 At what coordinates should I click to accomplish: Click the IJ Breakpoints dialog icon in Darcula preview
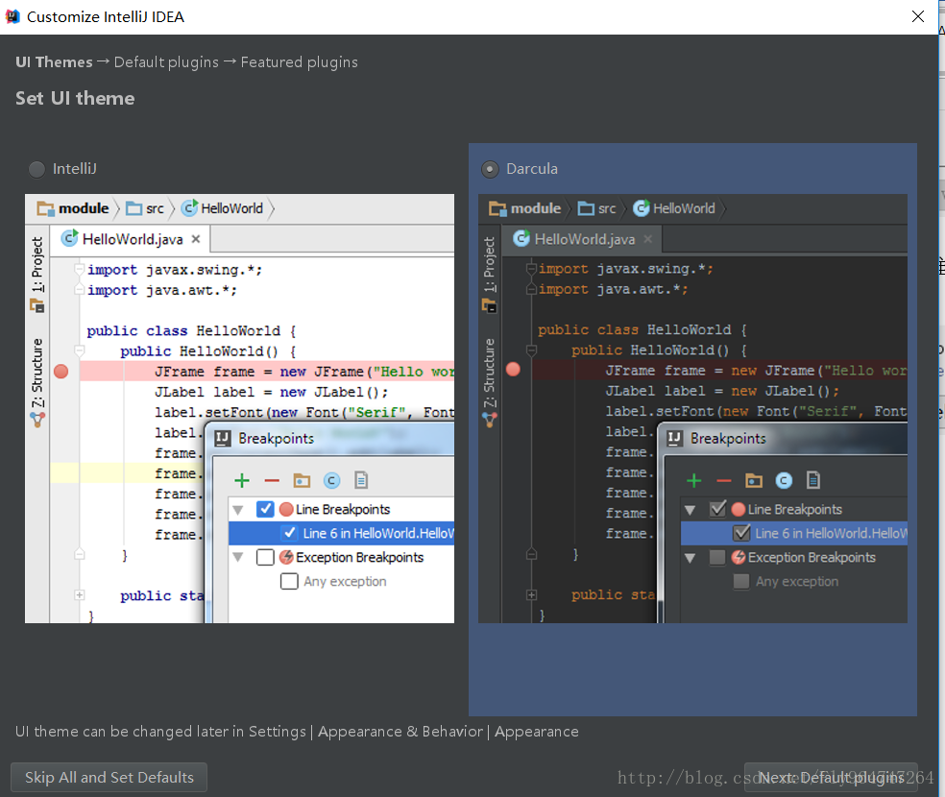(x=675, y=439)
